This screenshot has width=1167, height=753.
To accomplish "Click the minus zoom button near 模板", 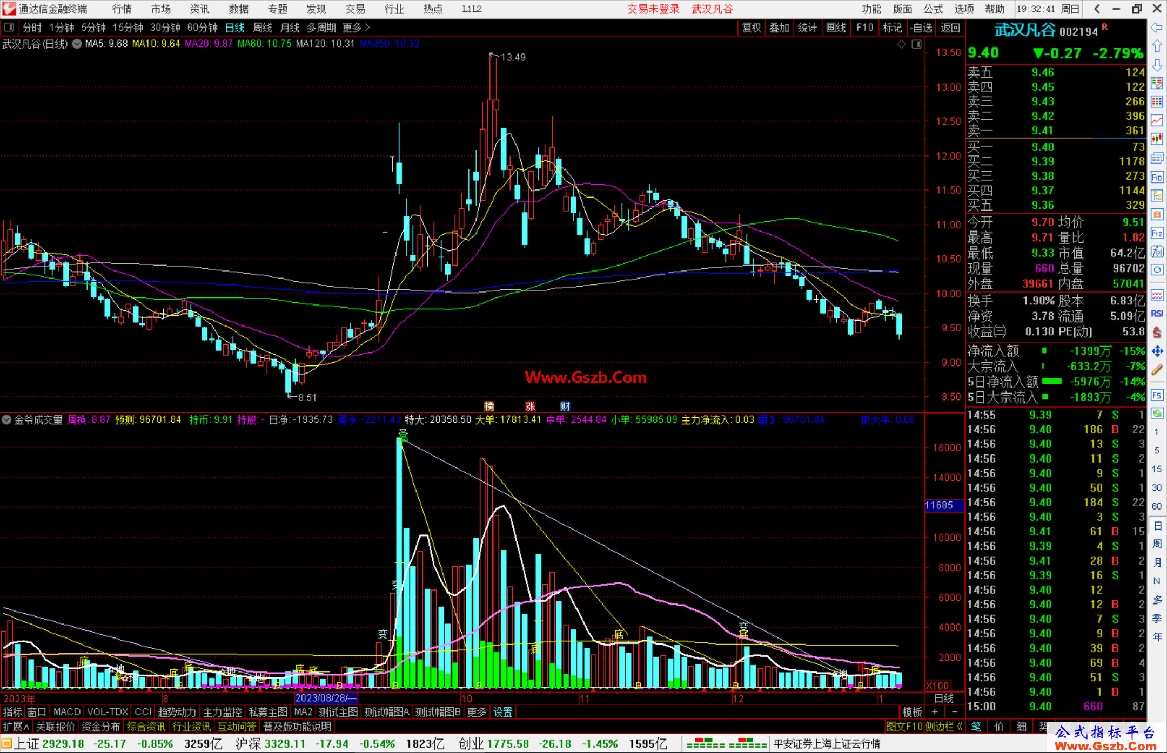I will [x=955, y=713].
